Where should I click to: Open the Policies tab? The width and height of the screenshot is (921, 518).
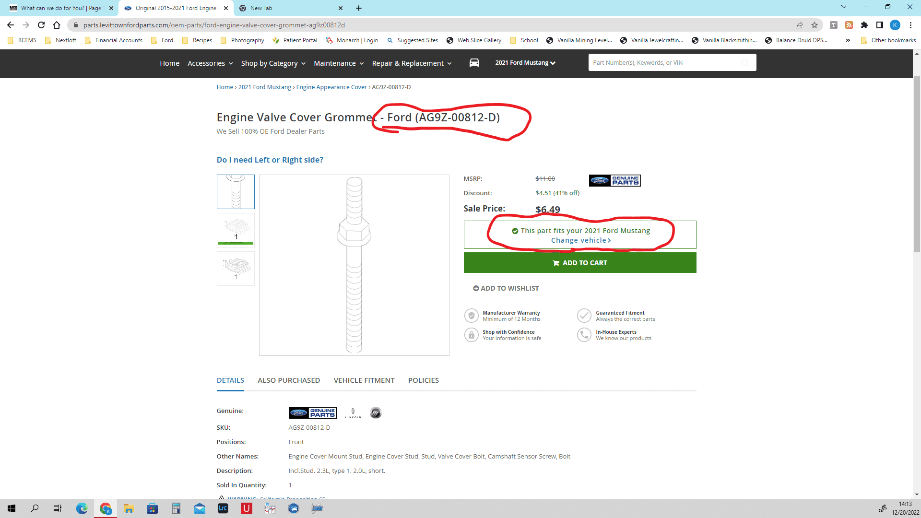point(424,380)
